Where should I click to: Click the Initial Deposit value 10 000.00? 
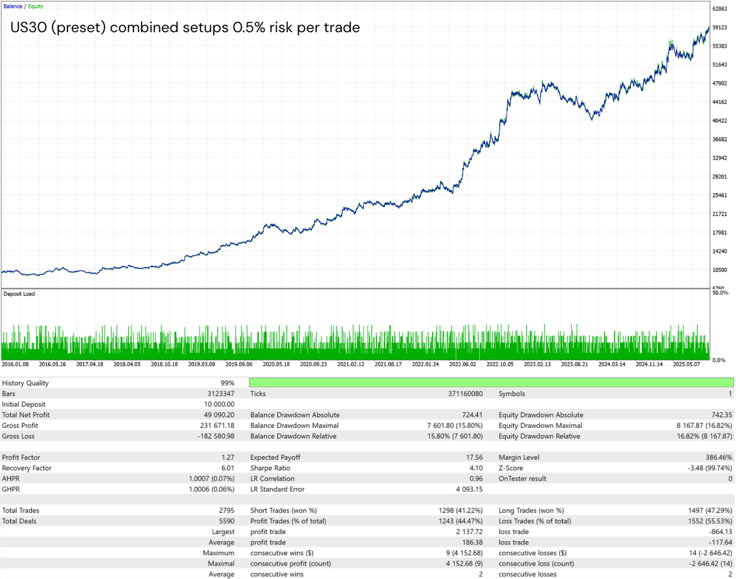pos(219,404)
